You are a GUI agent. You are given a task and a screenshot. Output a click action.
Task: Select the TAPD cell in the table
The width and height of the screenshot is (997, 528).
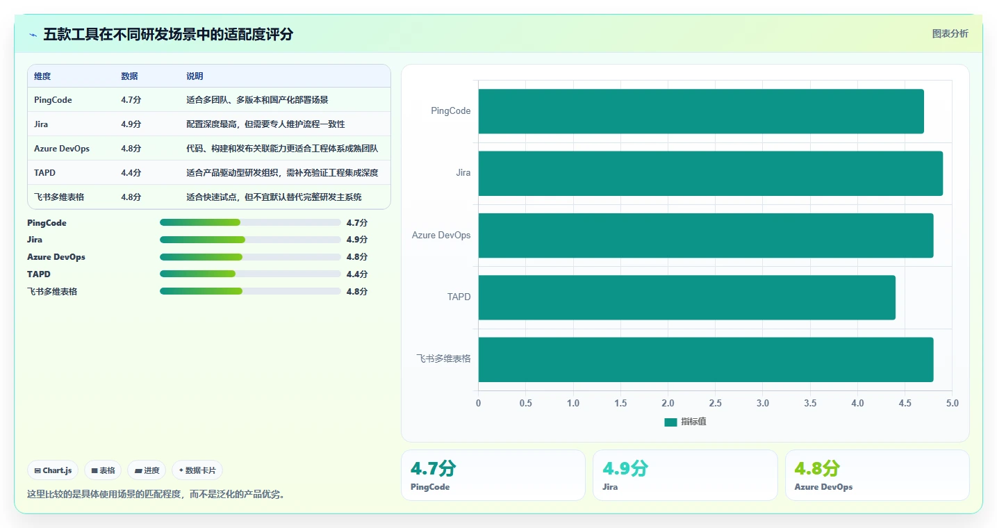tap(44, 173)
